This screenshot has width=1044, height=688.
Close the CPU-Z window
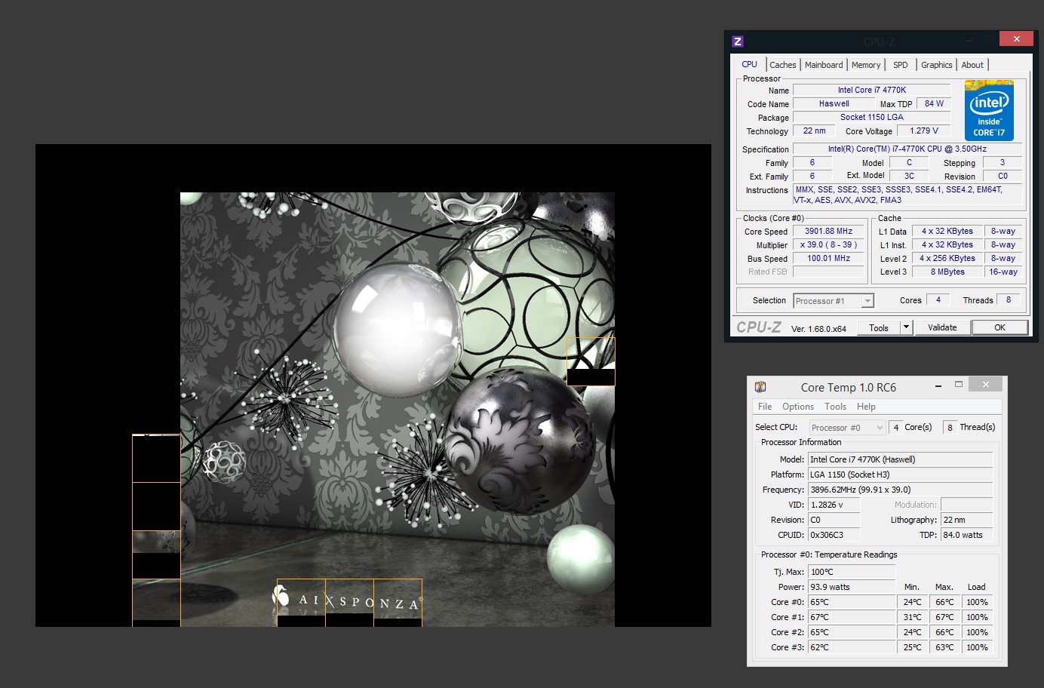click(1016, 39)
